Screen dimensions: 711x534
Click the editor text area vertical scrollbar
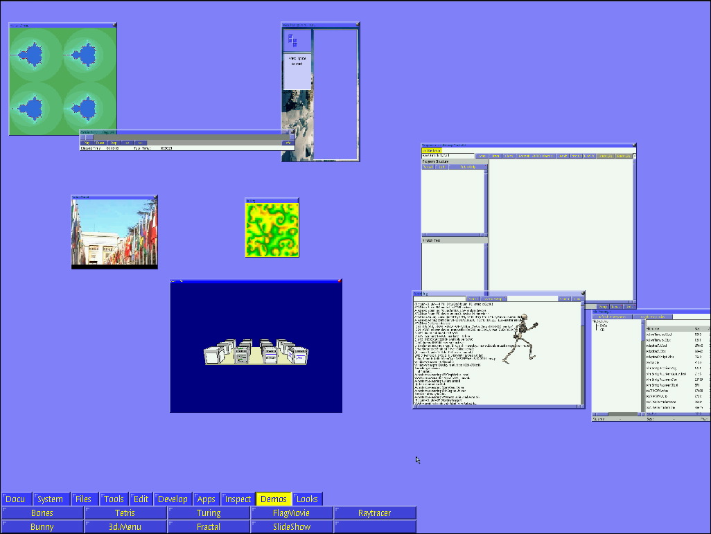pyautogui.click(x=633, y=229)
